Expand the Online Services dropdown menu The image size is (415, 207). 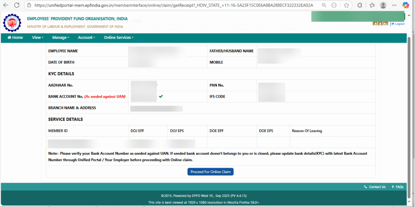coord(119,38)
